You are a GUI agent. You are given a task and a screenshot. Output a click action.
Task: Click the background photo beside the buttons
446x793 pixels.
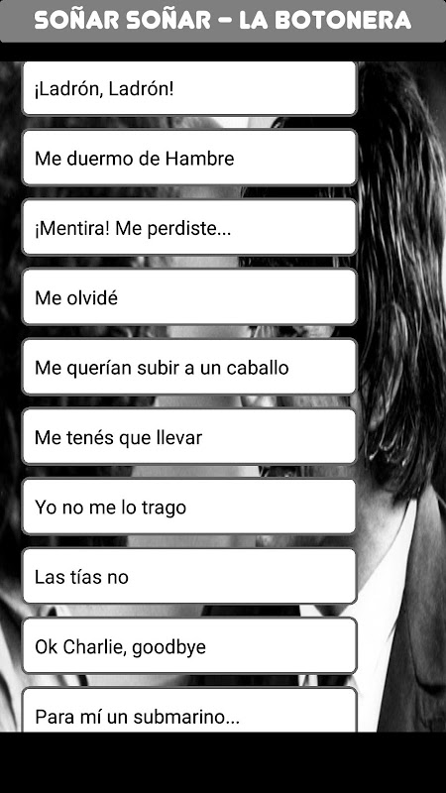pyautogui.click(x=402, y=395)
